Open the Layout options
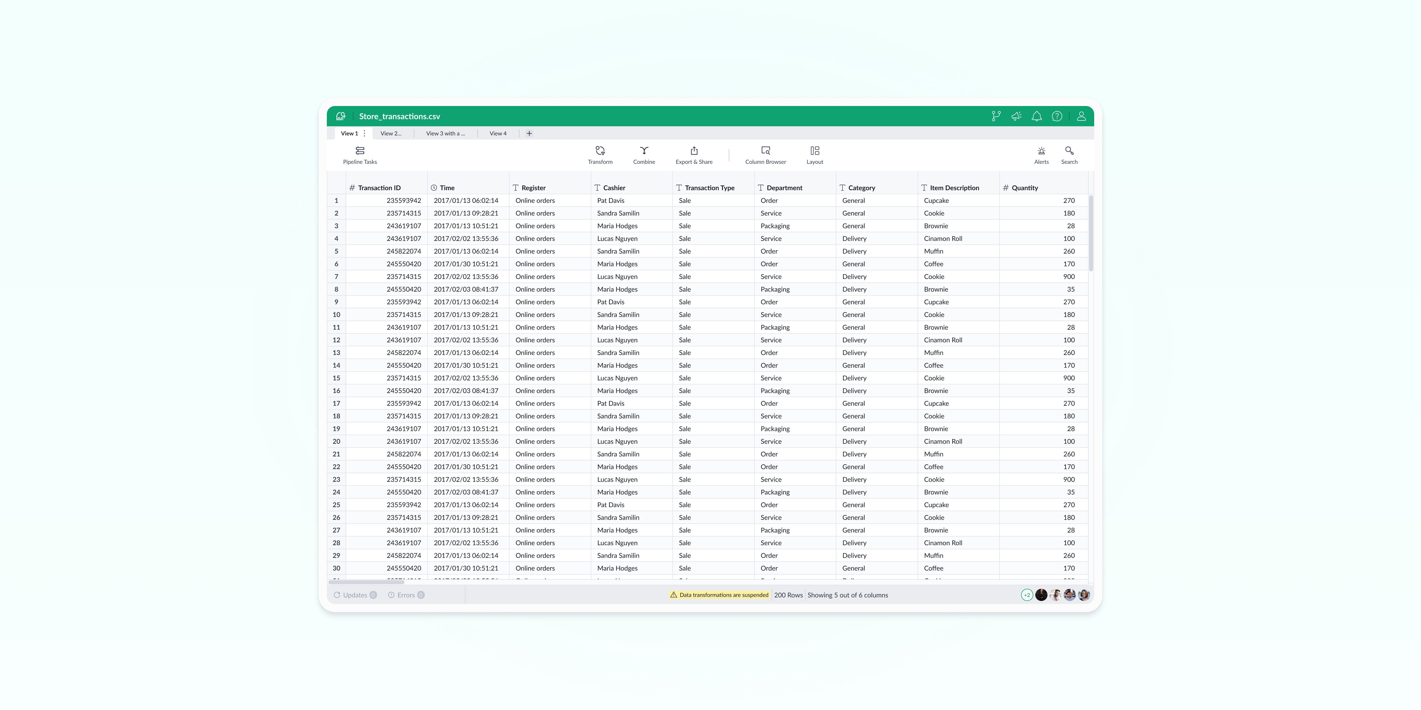 pyautogui.click(x=815, y=155)
